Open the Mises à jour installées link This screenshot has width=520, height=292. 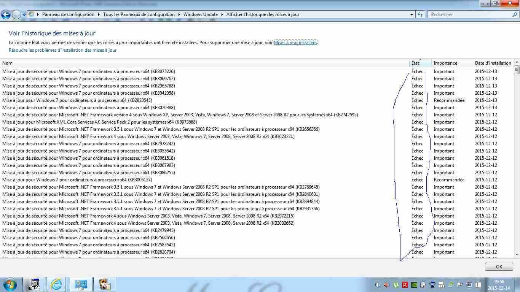coord(295,43)
